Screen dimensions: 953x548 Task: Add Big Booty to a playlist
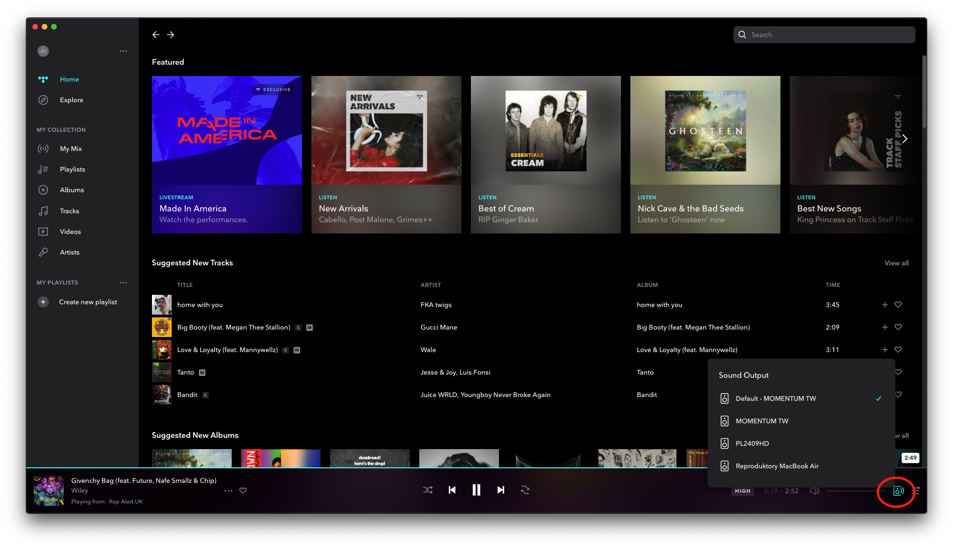[x=885, y=327]
